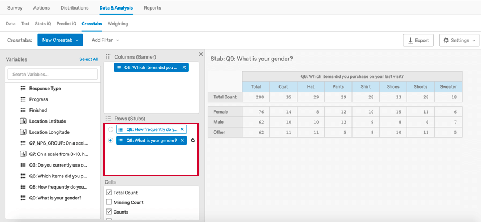This screenshot has height=222, width=481.
Task: Export the crosstab
Action: click(x=418, y=41)
